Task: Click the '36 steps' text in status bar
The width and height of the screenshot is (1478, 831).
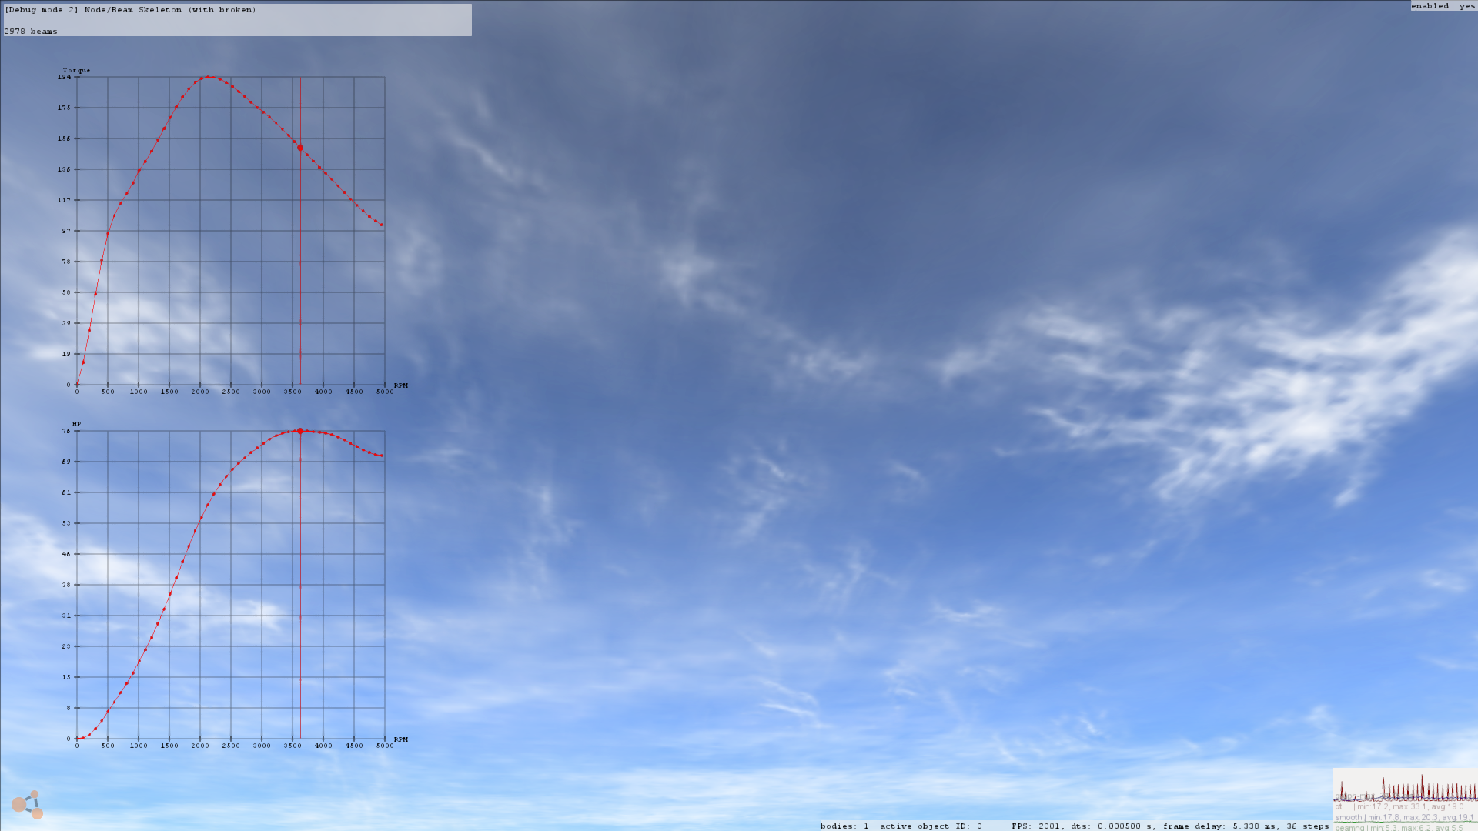Action: point(1307,826)
